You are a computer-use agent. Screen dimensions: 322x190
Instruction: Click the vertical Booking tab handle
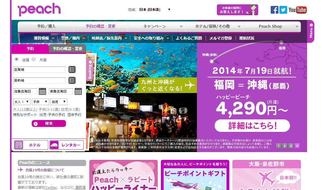pos(90,70)
